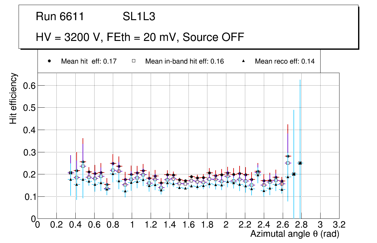Click the 3.2 tick label on x-axis

coord(339,225)
